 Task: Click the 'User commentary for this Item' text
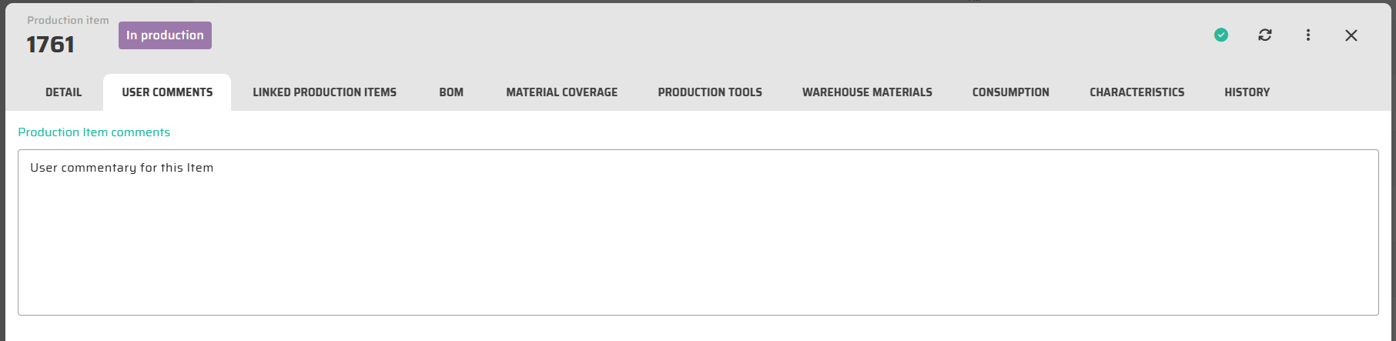[122, 168]
